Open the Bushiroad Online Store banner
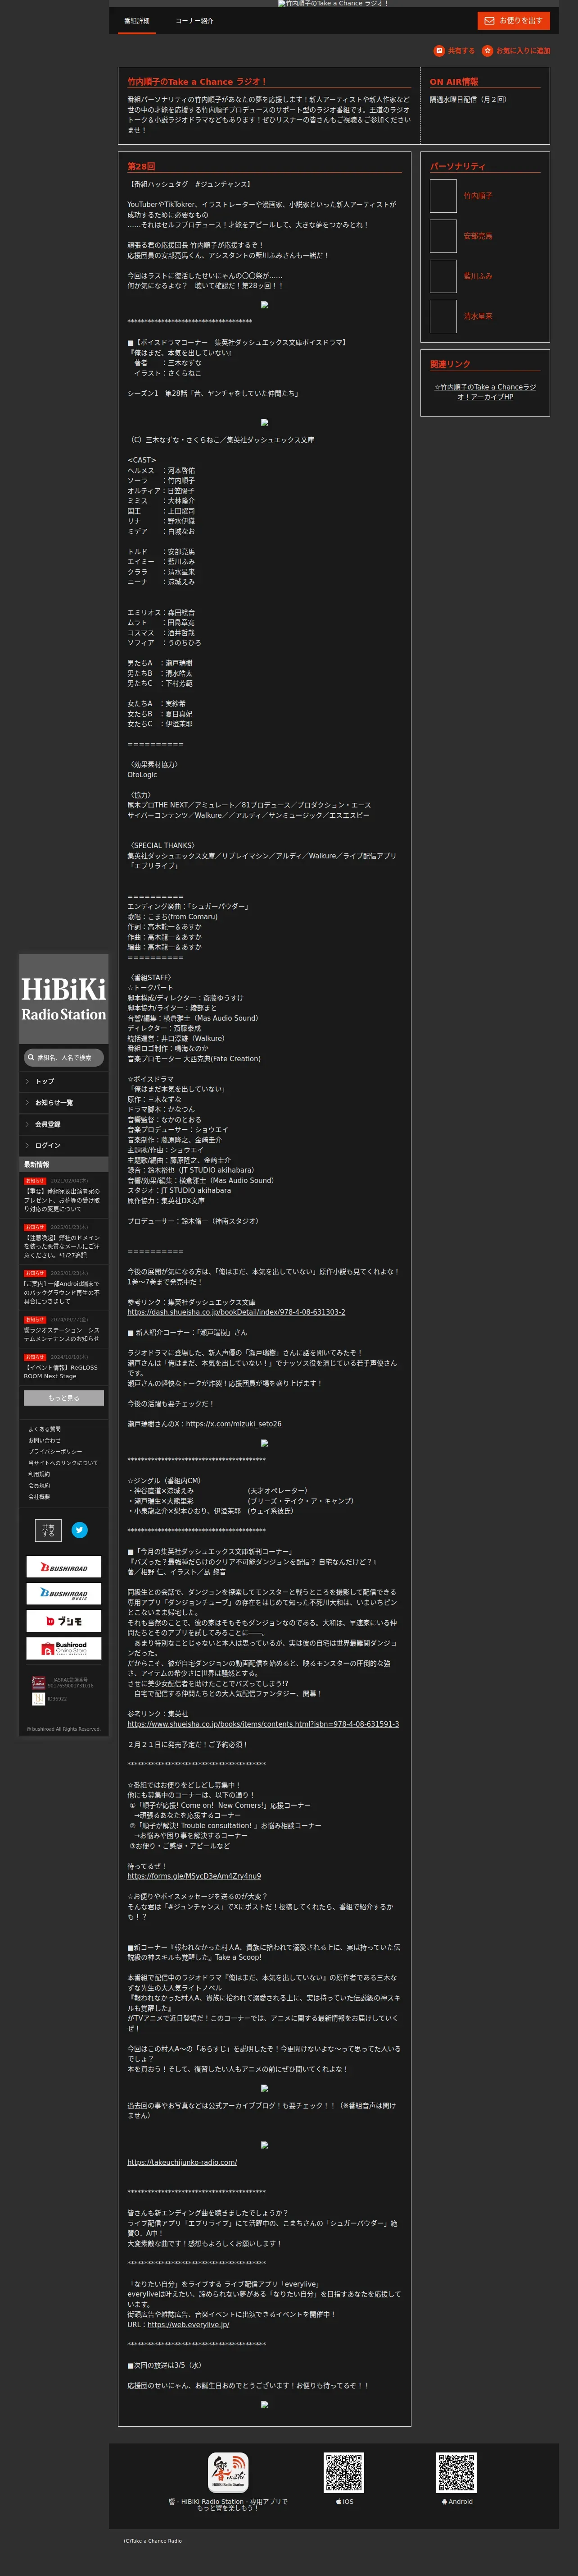Screen dimensions: 578x2576 coord(64,1648)
